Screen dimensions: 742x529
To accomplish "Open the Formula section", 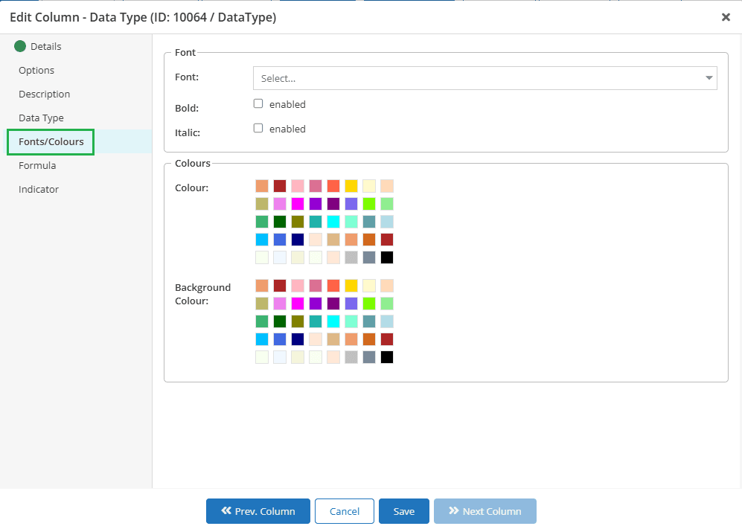I will pyautogui.click(x=37, y=166).
